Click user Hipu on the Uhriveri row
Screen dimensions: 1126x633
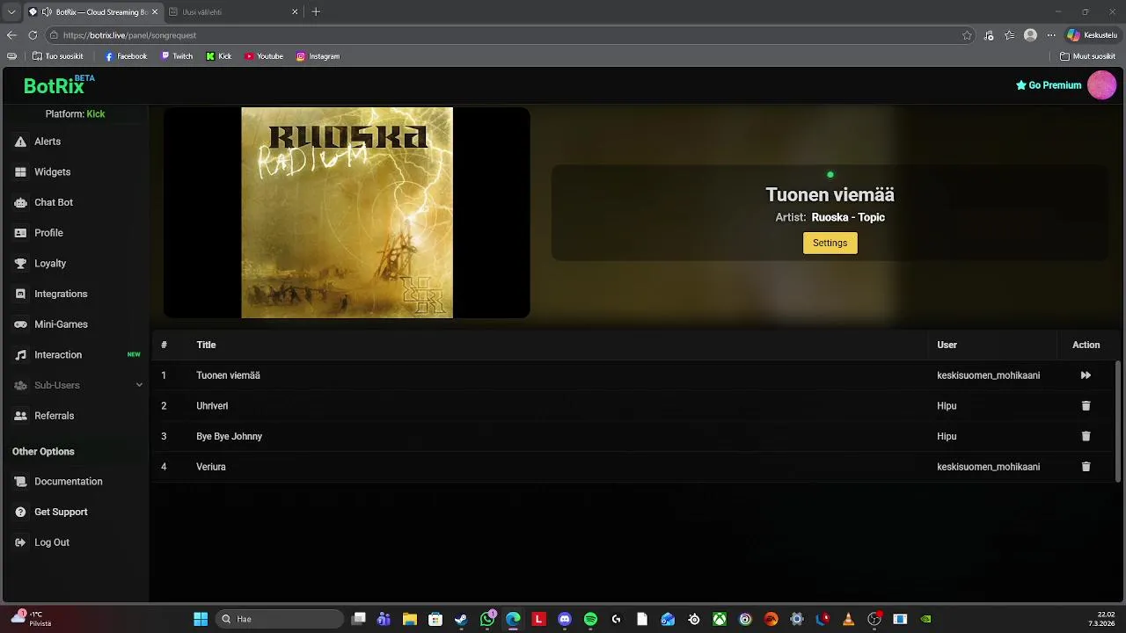[x=947, y=406]
